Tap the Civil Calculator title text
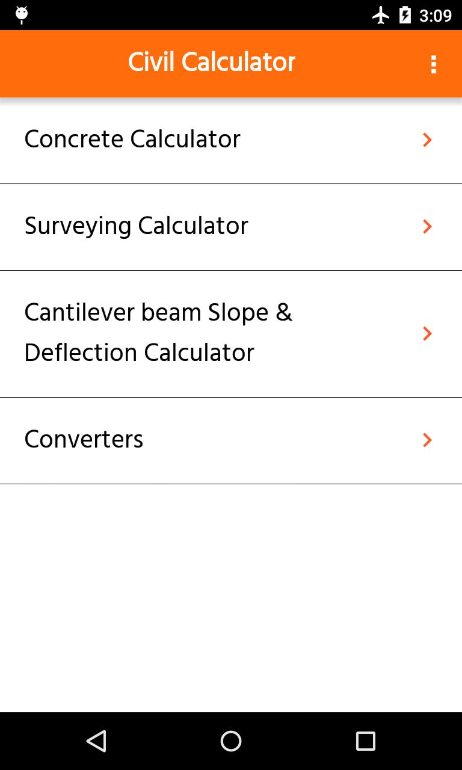The width and height of the screenshot is (462, 770). 211,62
